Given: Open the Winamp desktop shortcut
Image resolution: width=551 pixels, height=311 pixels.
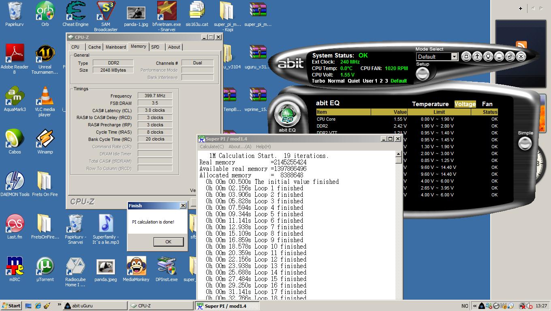Looking at the screenshot, I should coord(45,141).
